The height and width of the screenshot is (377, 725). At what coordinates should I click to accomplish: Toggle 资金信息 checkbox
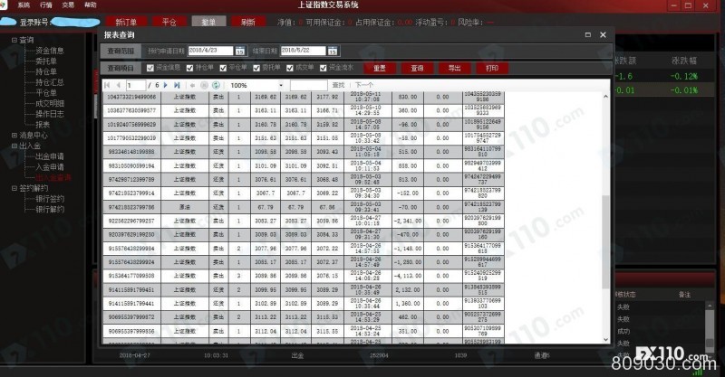click(150, 68)
